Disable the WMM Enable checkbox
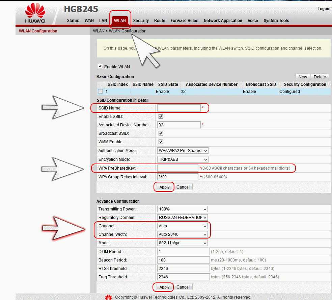Image resolution: width=332 pixels, height=300 pixels. point(161,142)
